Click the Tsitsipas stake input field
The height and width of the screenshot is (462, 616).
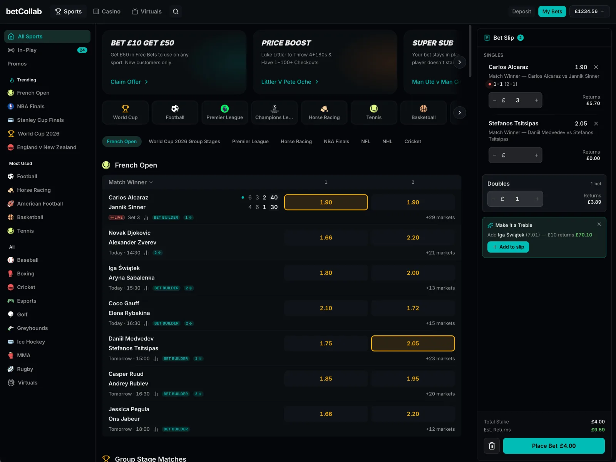point(516,155)
